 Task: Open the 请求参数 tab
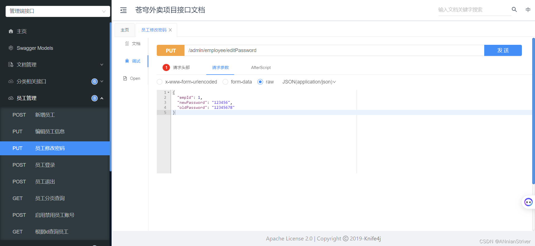point(220,67)
